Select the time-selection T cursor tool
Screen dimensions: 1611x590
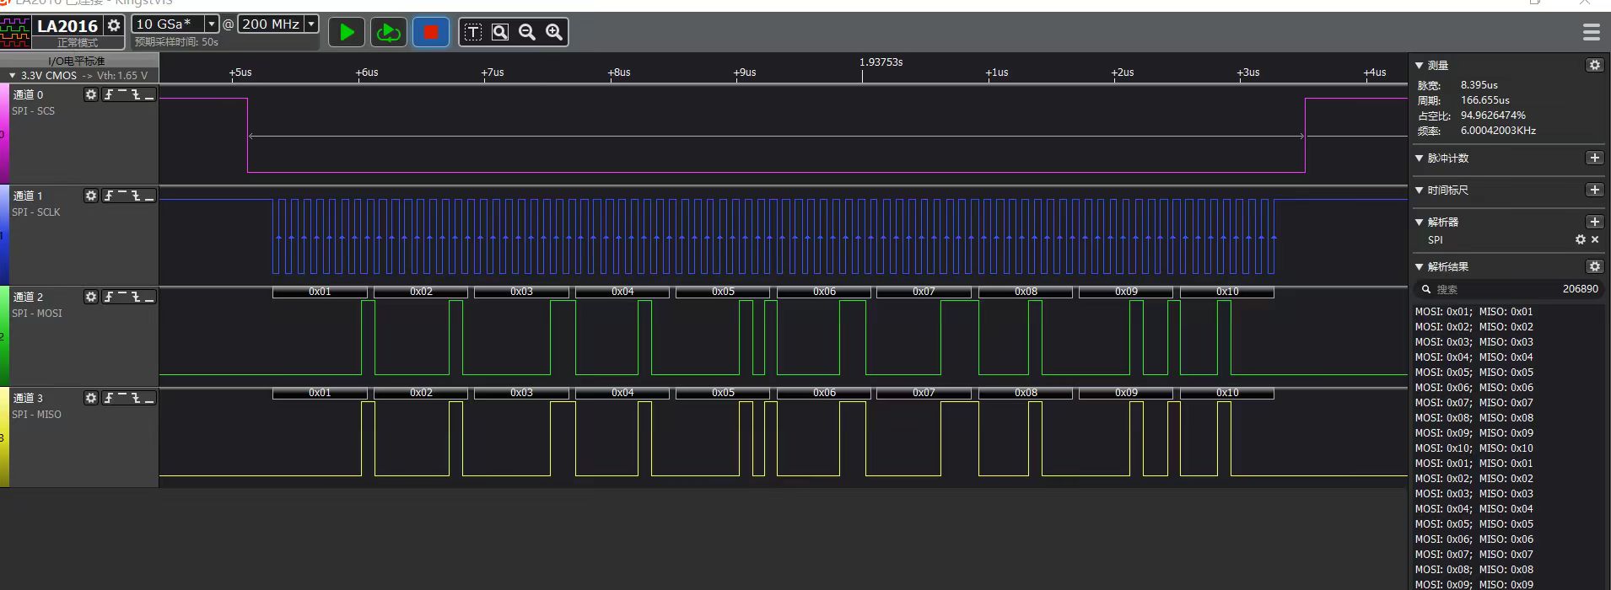tap(473, 32)
